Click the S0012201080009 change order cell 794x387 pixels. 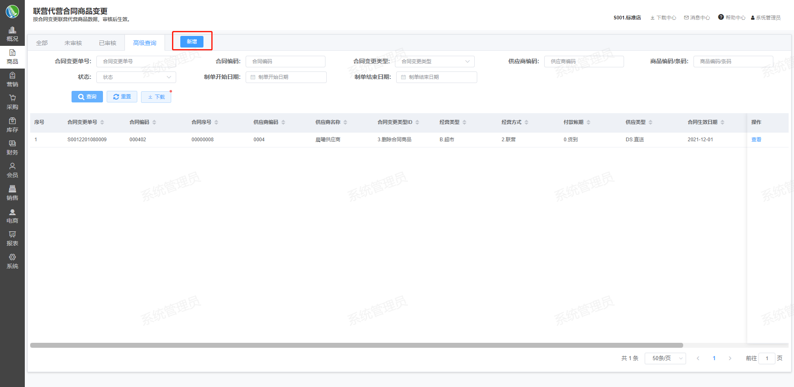87,140
